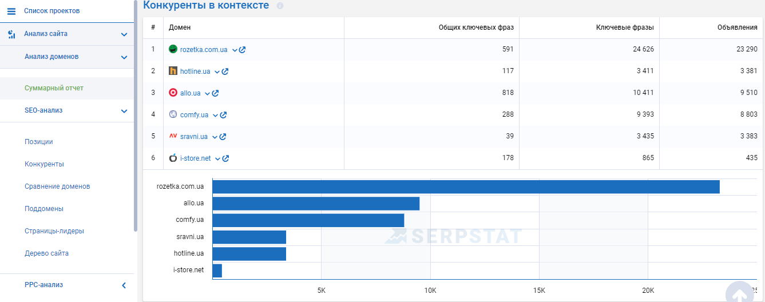Click the scroll-to-top arrow button
Image resolution: width=765 pixels, height=302 pixels.
(x=740, y=294)
